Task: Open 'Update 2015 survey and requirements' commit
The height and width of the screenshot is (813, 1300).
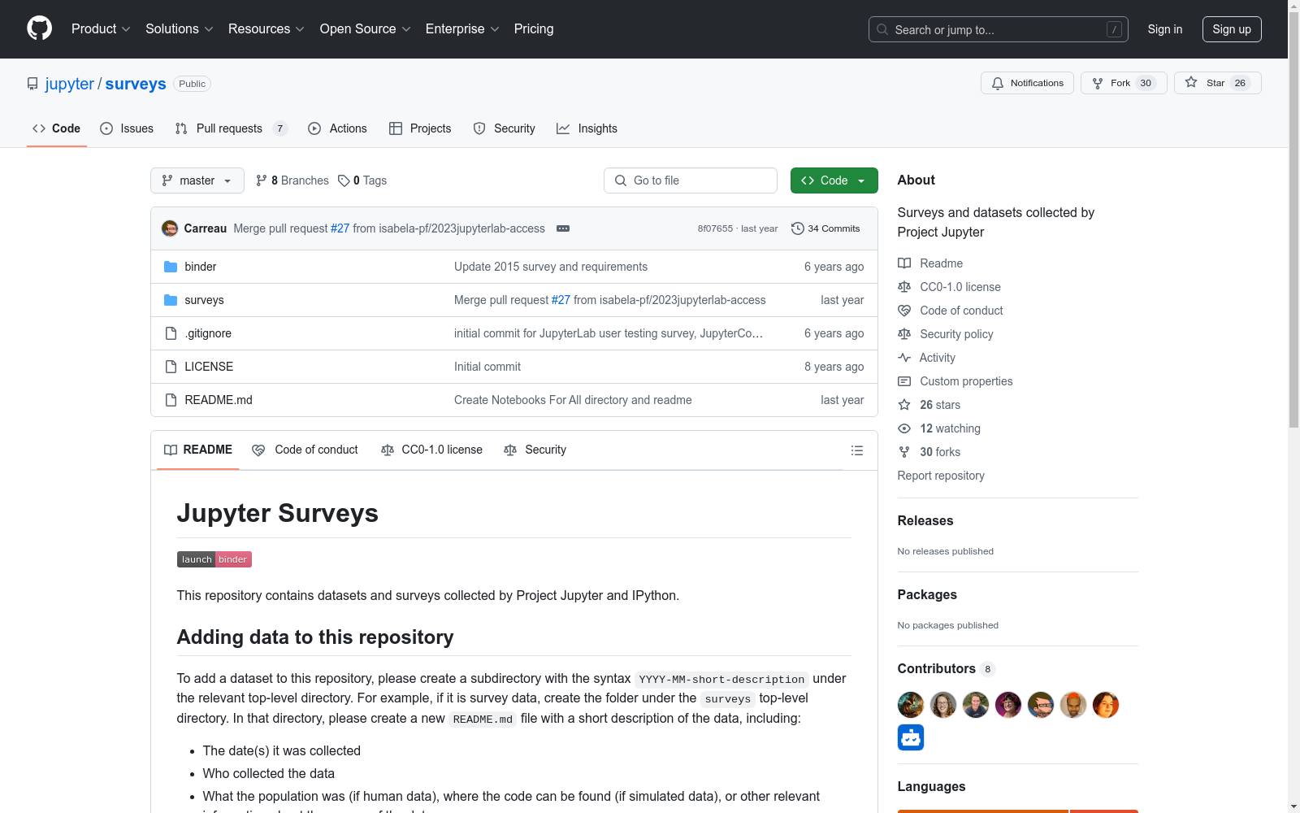Action: click(551, 267)
